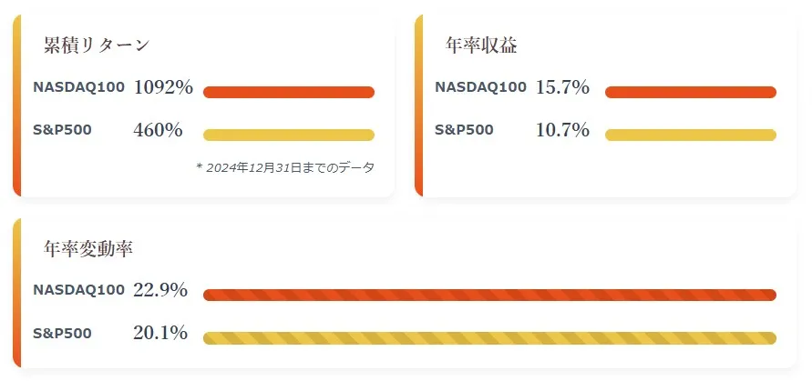Select the 15.7% annual return value

point(562,87)
